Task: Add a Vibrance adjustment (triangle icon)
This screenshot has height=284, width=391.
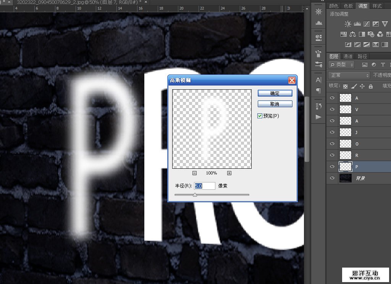Action: pyautogui.click(x=385, y=24)
